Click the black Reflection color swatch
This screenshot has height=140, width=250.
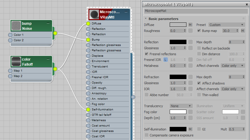[178, 42]
